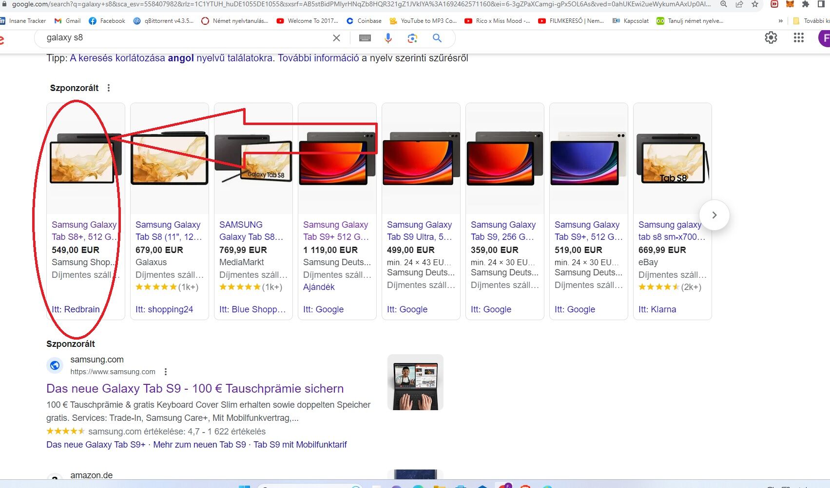Open the Német nyelvtanulás bookmark

click(235, 21)
